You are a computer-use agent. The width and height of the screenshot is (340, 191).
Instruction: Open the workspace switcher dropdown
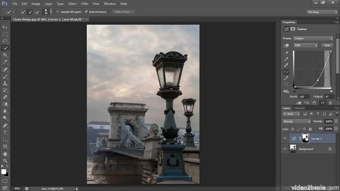[322, 12]
